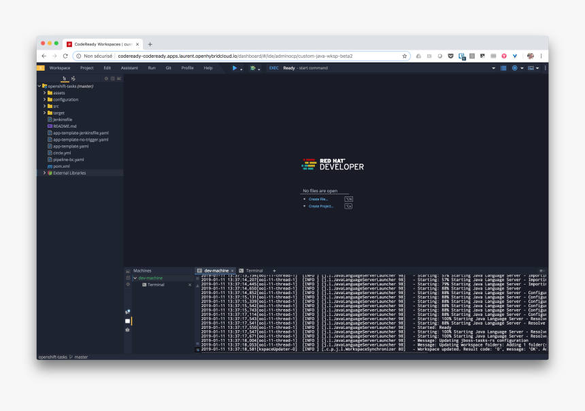Image resolution: width=585 pixels, height=411 pixels.
Task: Open a new browser tab
Action: pos(150,44)
